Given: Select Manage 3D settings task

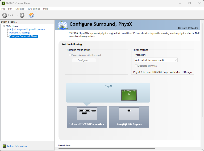Looking at the screenshot, I should [x=20, y=33].
